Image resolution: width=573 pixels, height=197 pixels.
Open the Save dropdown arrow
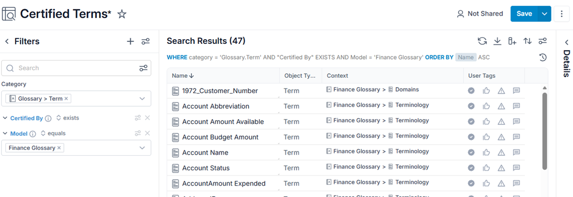pos(544,14)
